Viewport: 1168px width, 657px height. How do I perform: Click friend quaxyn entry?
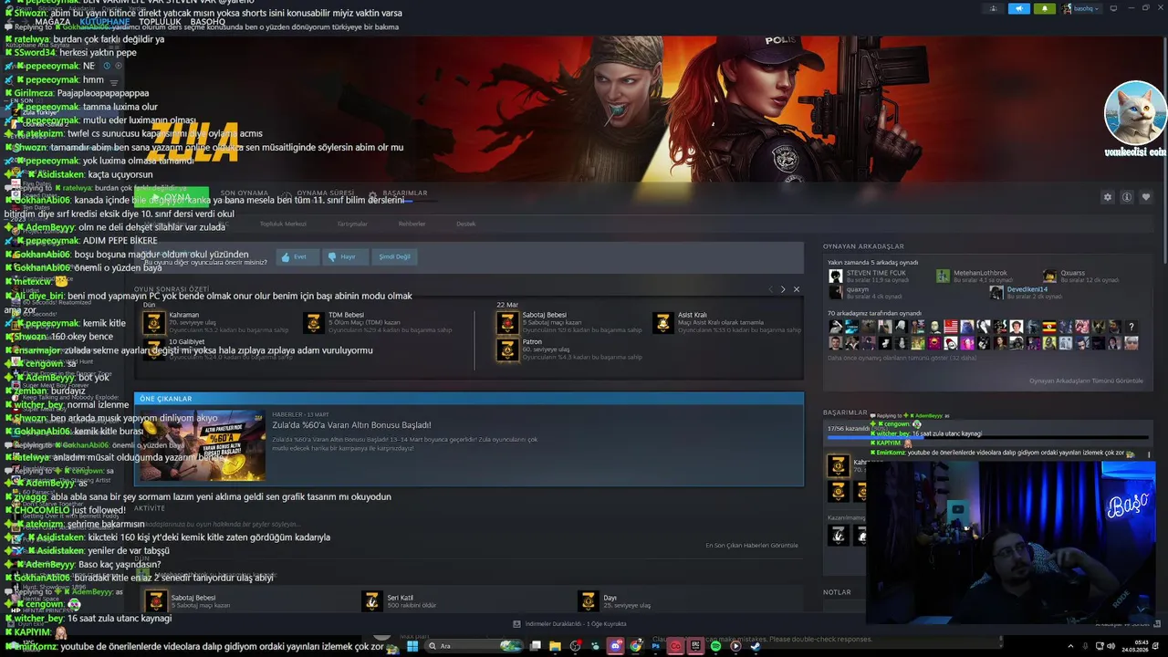pos(865,293)
